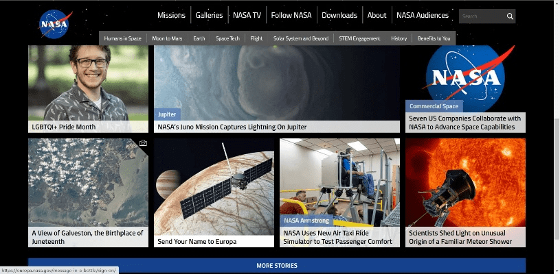560x274 pixels.
Task: Open the NASA Audiences menu
Action: [423, 15]
